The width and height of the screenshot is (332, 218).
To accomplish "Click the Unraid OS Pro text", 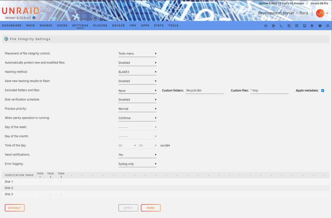I will pos(319,3).
